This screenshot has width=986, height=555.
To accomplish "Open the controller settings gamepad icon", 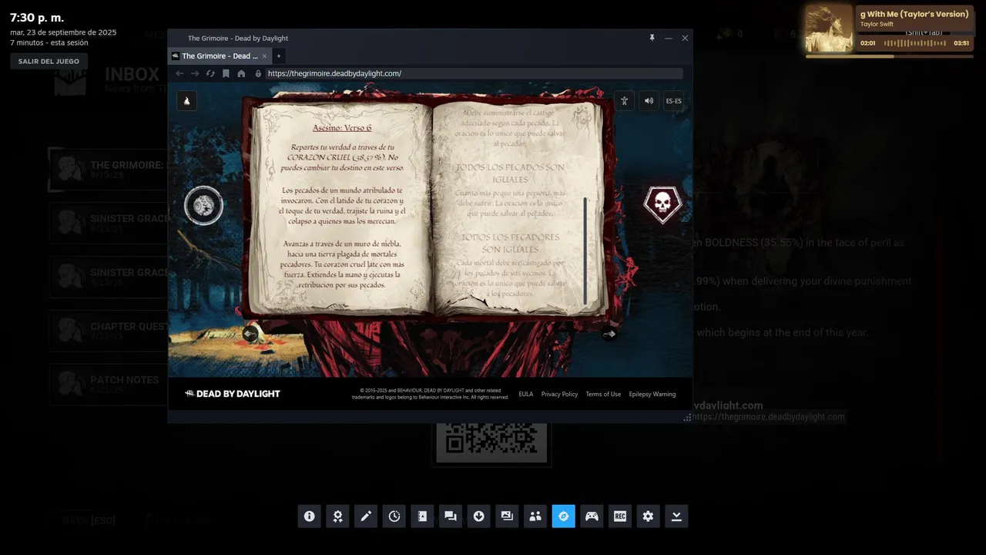I will (x=592, y=516).
